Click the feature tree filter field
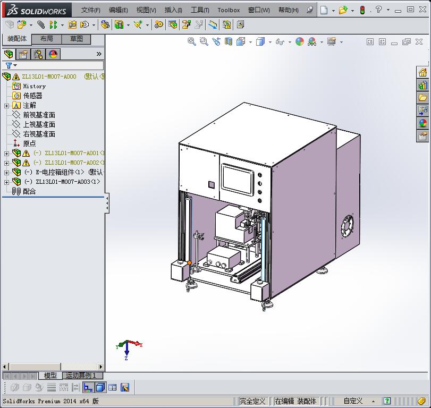Image resolution: width=431 pixels, height=408 pixels. click(x=53, y=65)
